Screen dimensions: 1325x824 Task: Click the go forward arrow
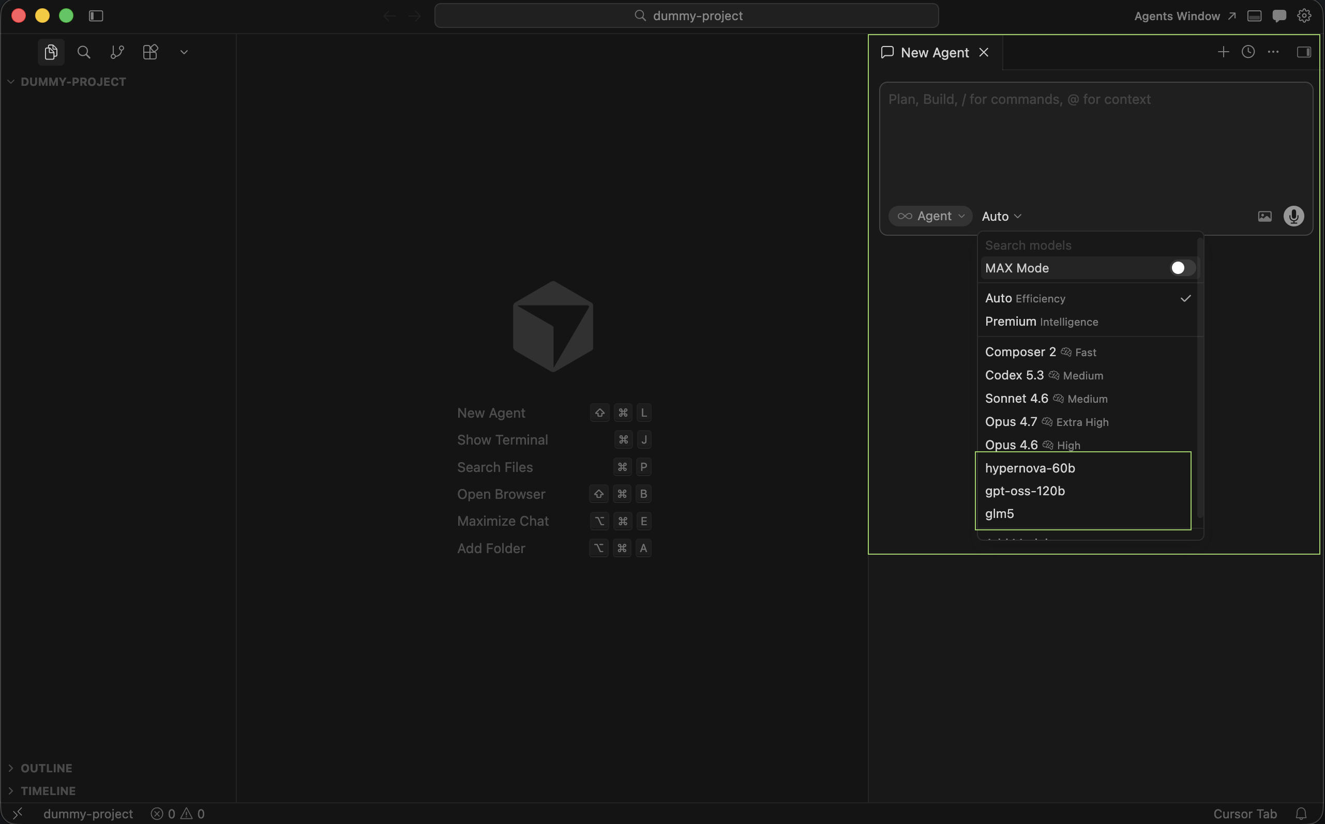tap(415, 16)
